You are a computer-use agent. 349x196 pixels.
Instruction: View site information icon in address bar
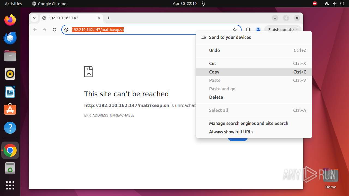pyautogui.click(x=66, y=30)
